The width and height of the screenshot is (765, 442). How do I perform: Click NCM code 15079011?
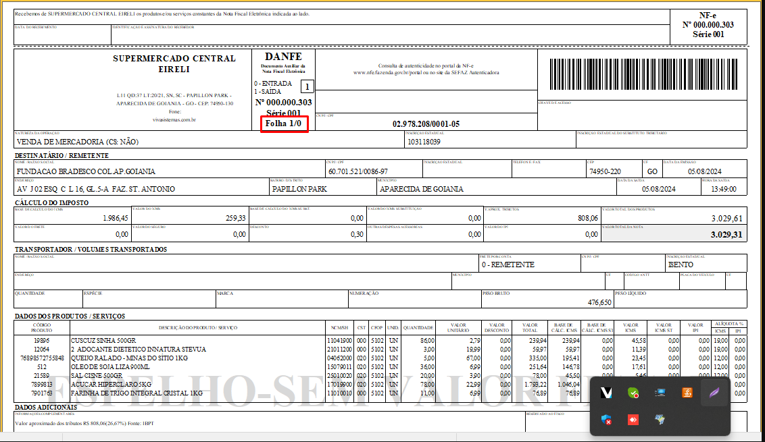[x=339, y=367]
